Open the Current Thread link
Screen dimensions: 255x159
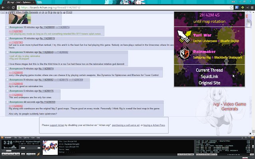pyautogui.click(x=209, y=70)
